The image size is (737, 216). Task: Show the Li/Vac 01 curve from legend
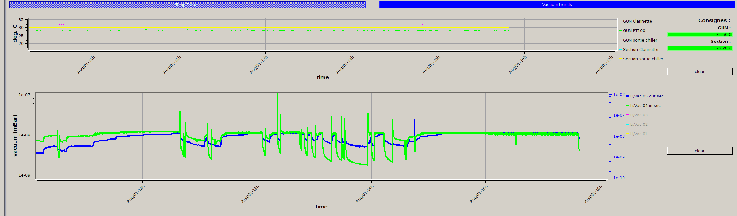coord(639,134)
